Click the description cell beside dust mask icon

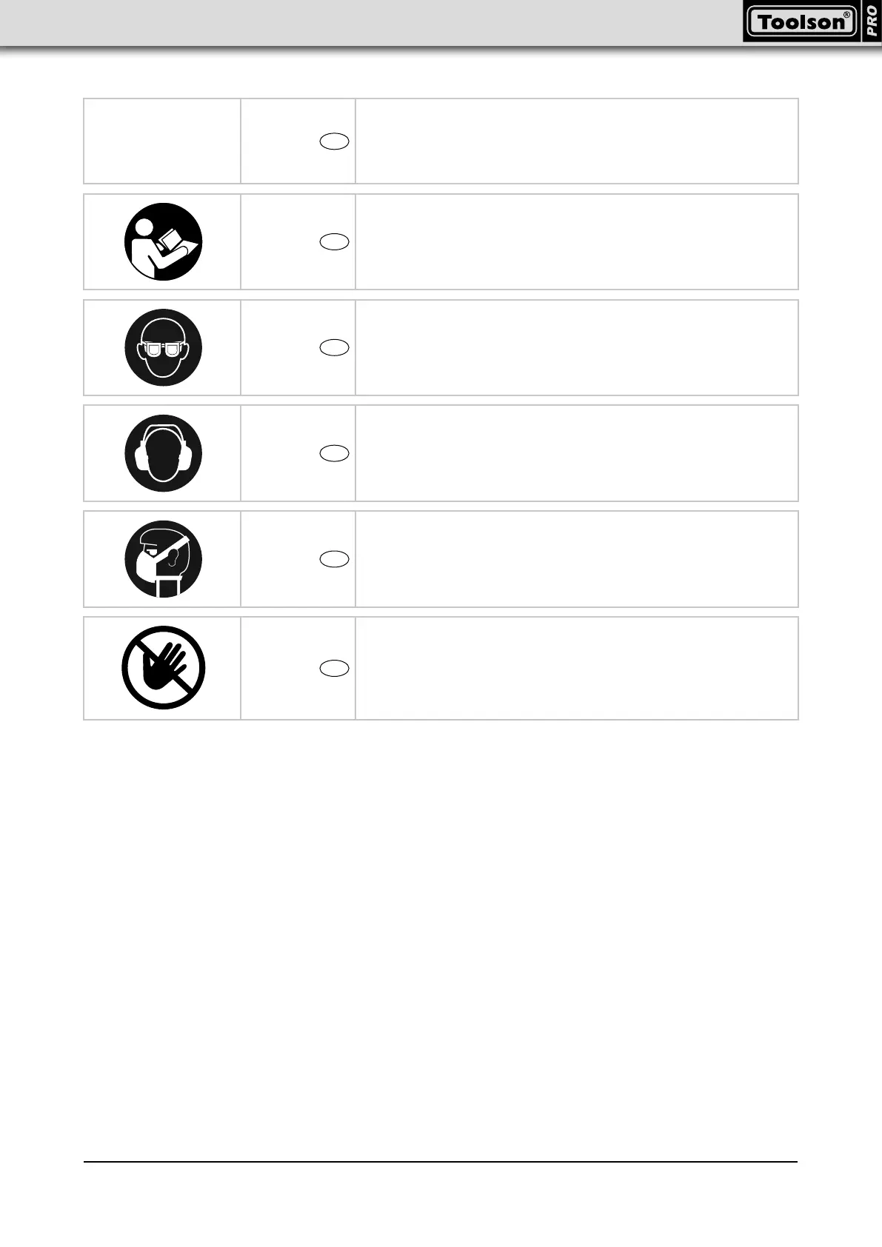point(576,559)
